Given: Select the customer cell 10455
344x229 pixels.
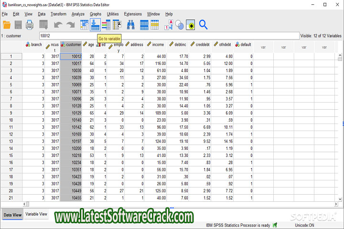Looking at the screenshot, I should [x=71, y=198].
